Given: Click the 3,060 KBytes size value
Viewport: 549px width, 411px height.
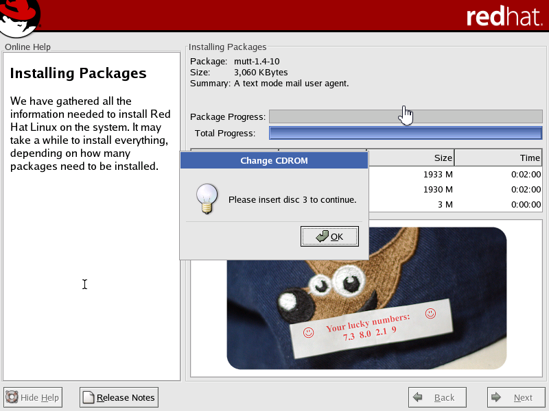Looking at the screenshot, I should click(x=261, y=73).
